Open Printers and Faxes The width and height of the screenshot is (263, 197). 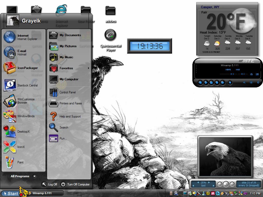click(x=69, y=104)
